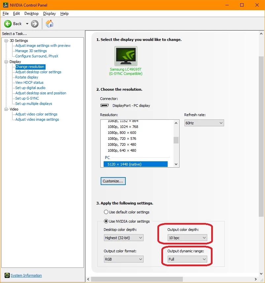265x283 pixels.
Task: Open the Edit menu
Action: click(17, 14)
